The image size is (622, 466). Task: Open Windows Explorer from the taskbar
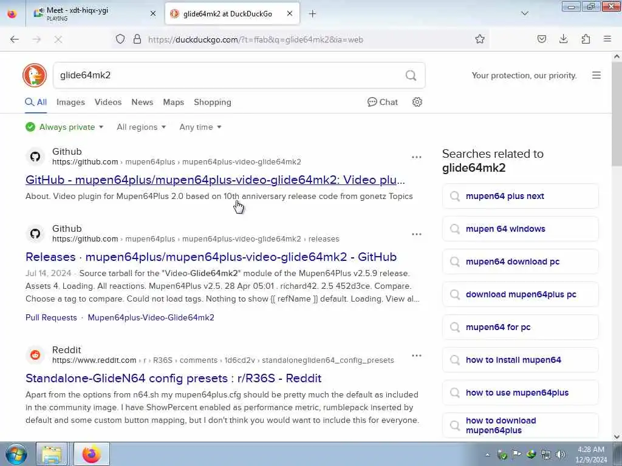tap(52, 454)
